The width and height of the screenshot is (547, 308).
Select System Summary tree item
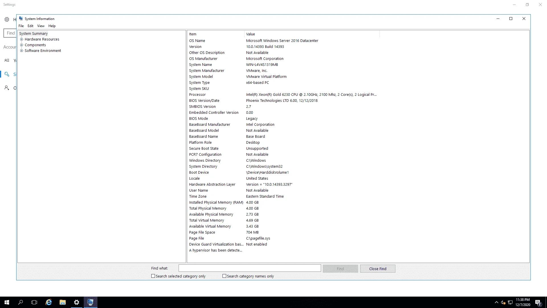(33, 34)
